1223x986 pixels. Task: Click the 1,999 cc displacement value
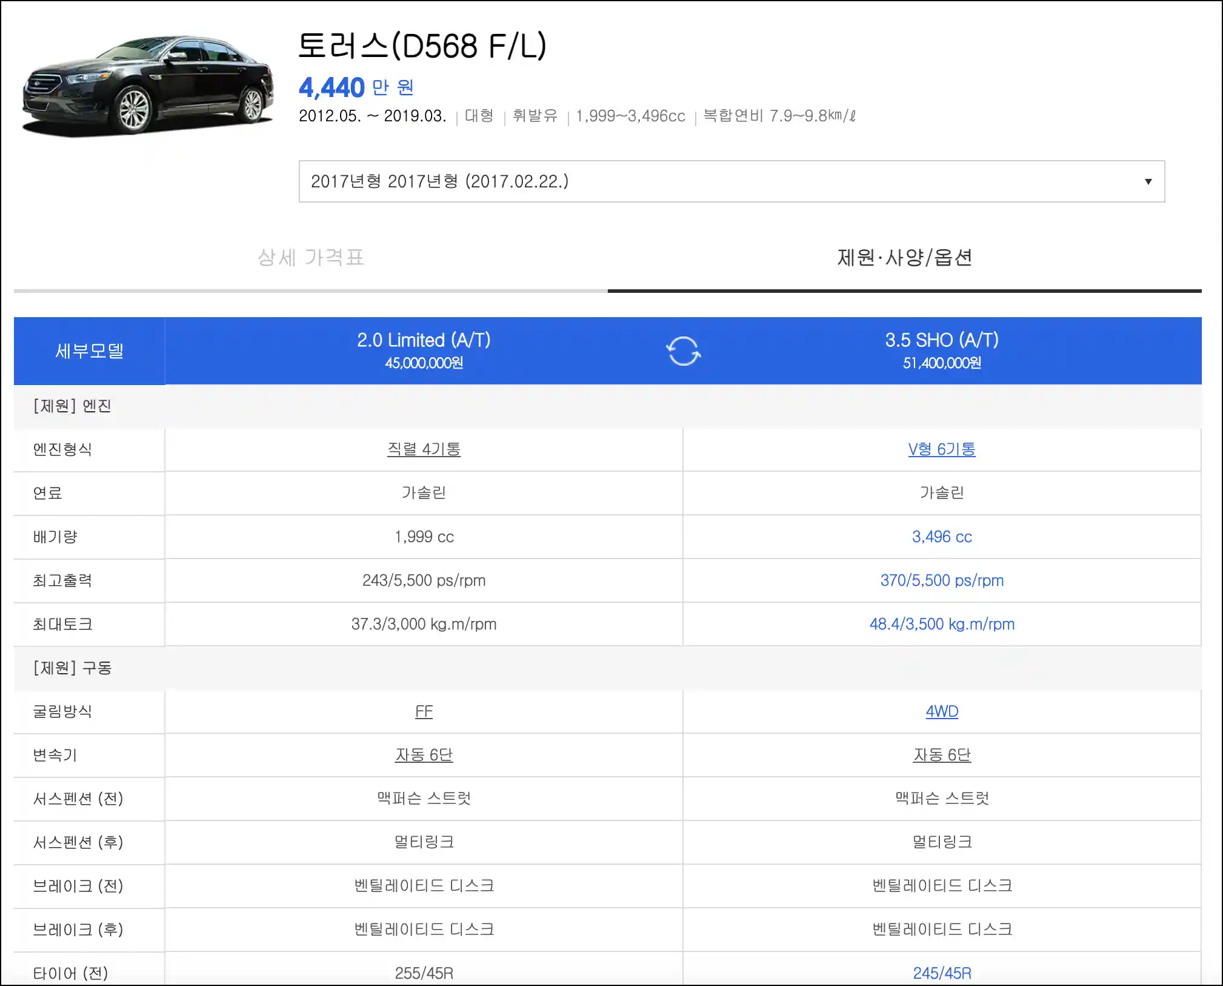coord(424,537)
